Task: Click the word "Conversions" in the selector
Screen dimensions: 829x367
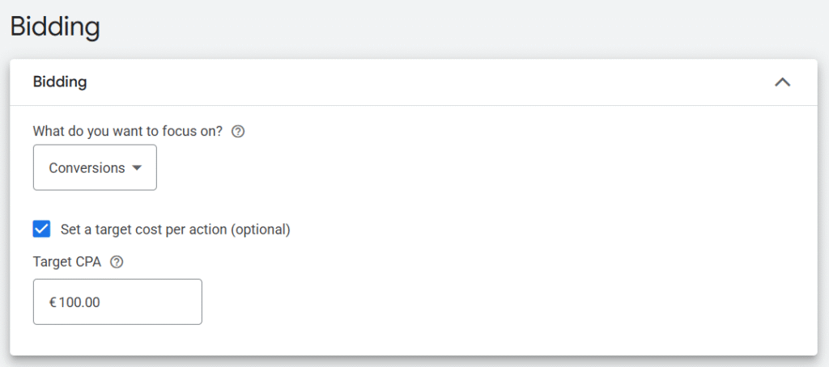Action: pyautogui.click(x=87, y=168)
